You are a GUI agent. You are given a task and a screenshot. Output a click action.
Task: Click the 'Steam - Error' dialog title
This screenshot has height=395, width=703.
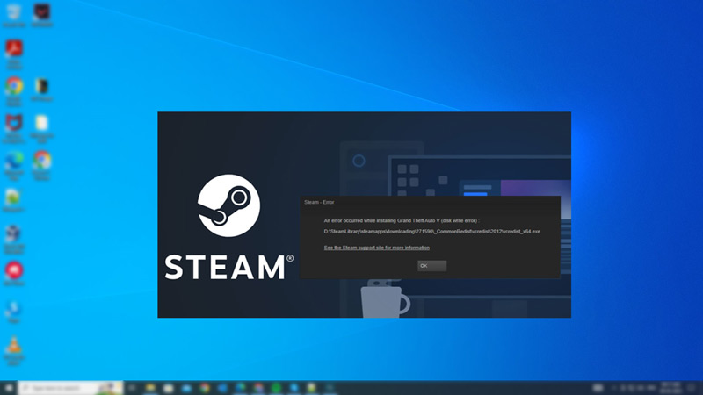[x=319, y=203]
